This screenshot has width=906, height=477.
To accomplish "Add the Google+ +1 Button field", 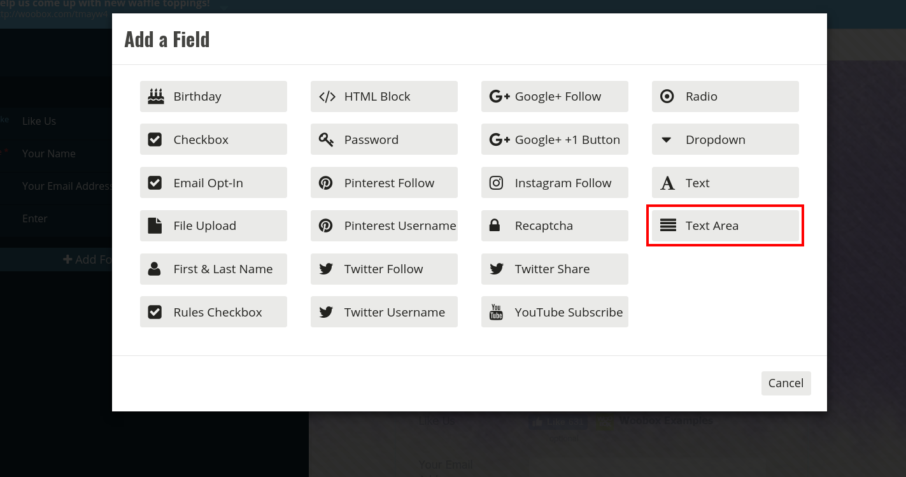I will click(x=555, y=139).
